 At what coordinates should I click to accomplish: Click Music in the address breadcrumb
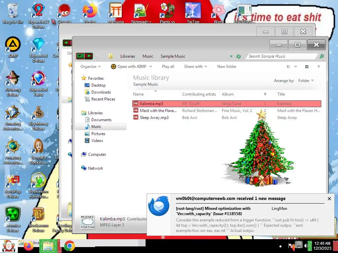[x=148, y=56]
